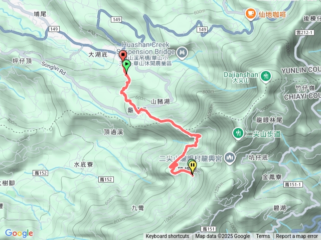The image size is (321, 240).
Task: Click the 嘉151-1 road shield
Action: (x=293, y=184)
